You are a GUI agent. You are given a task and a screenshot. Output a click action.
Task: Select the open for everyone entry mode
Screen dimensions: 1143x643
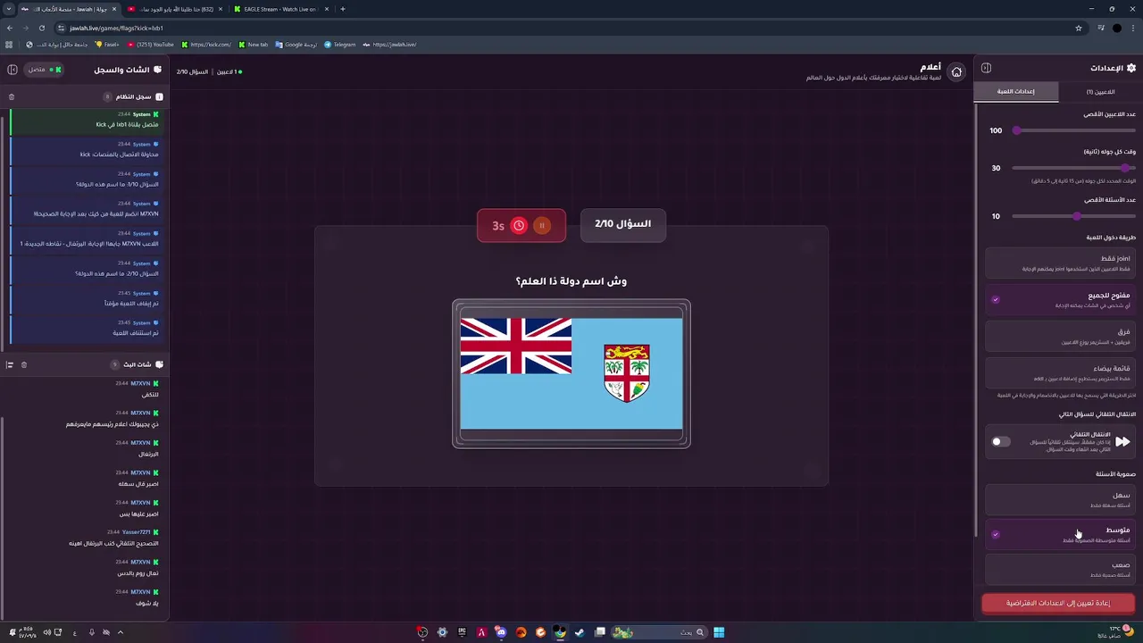(x=1061, y=300)
